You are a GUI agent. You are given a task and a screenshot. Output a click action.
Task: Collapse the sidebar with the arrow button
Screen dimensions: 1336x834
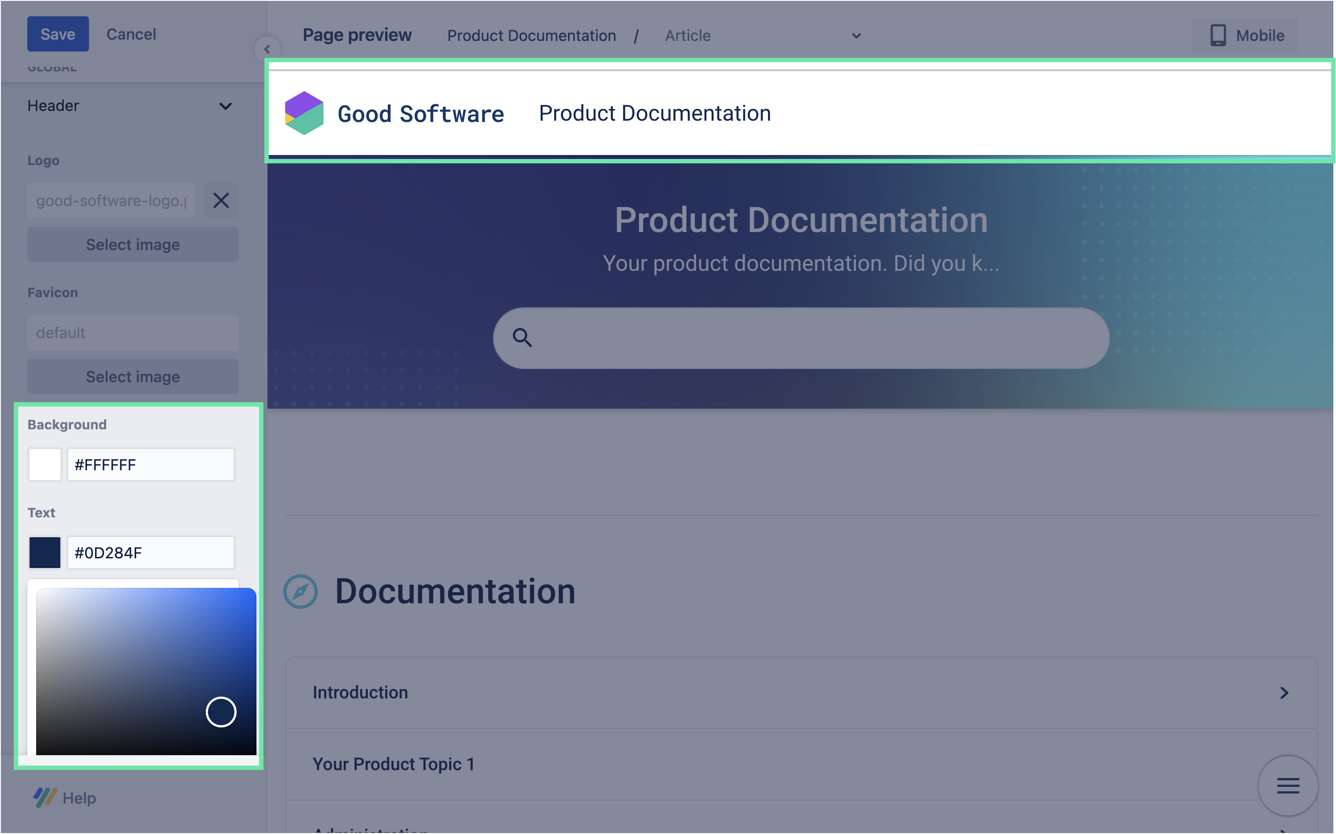(x=267, y=49)
